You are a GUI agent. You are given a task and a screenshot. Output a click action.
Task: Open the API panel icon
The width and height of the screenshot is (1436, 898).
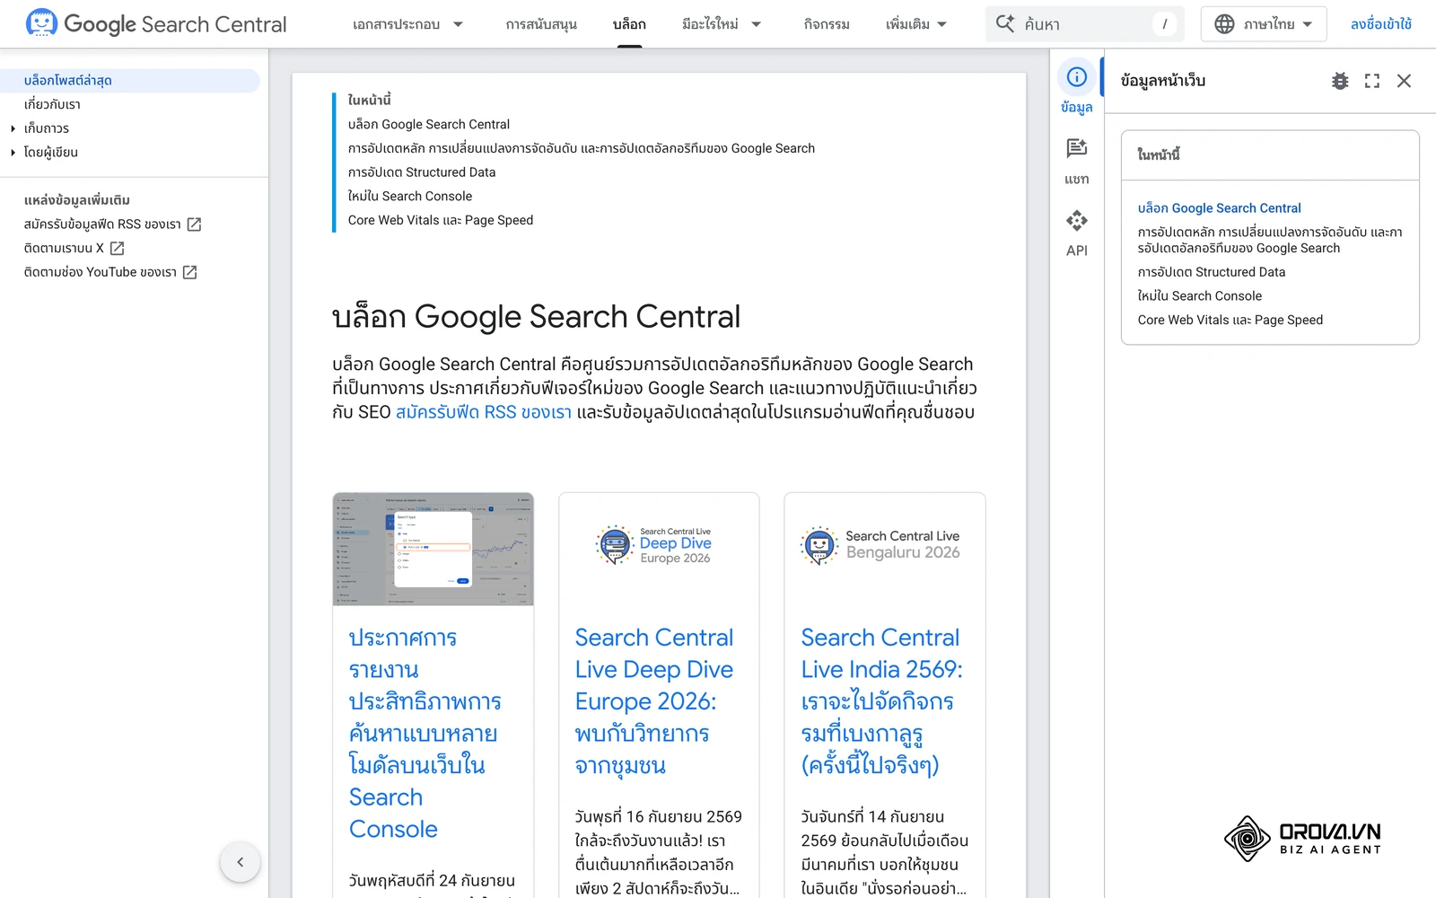1076,220
